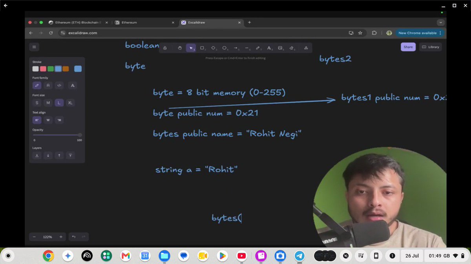Open the Library sidebar
The height and width of the screenshot is (264, 471).
point(431,47)
